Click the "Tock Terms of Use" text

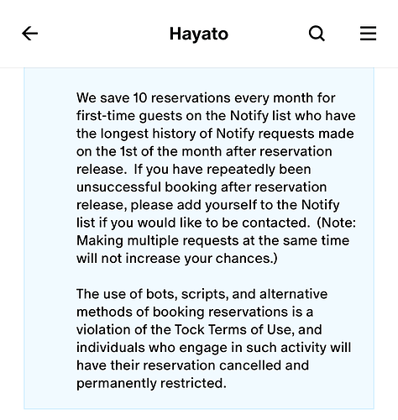pos(233,330)
